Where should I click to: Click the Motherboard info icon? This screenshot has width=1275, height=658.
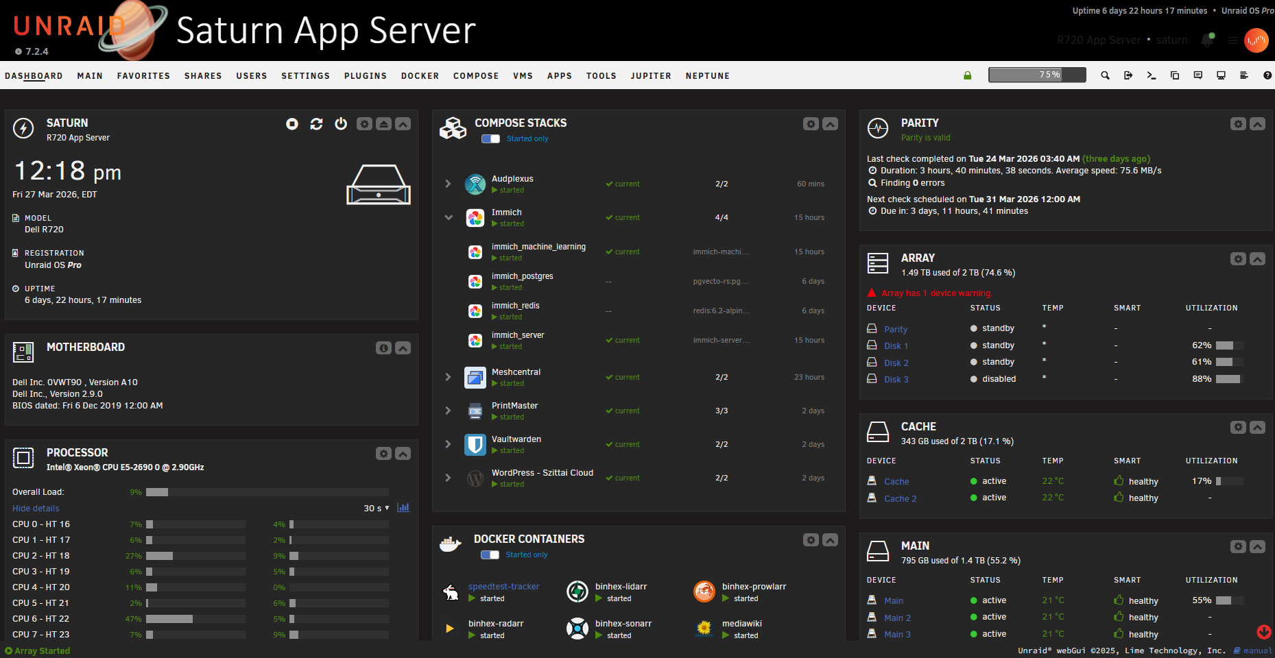[384, 348]
